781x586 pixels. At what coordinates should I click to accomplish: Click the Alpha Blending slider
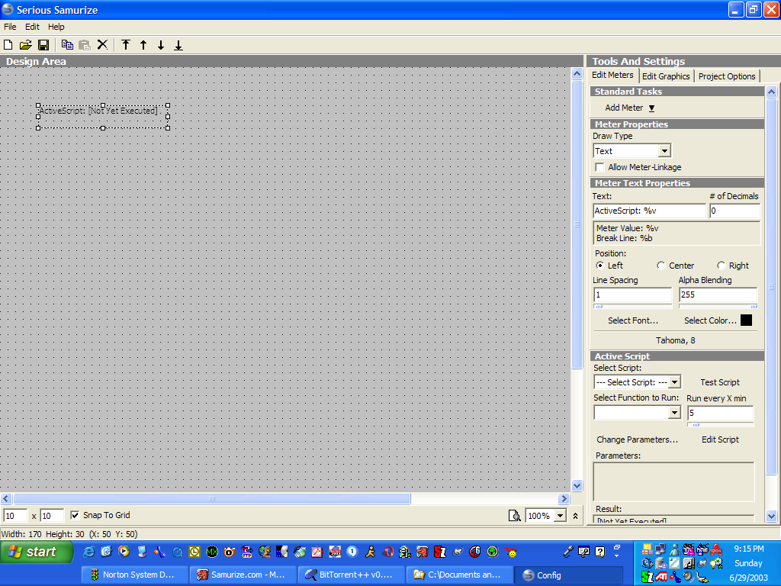click(718, 307)
